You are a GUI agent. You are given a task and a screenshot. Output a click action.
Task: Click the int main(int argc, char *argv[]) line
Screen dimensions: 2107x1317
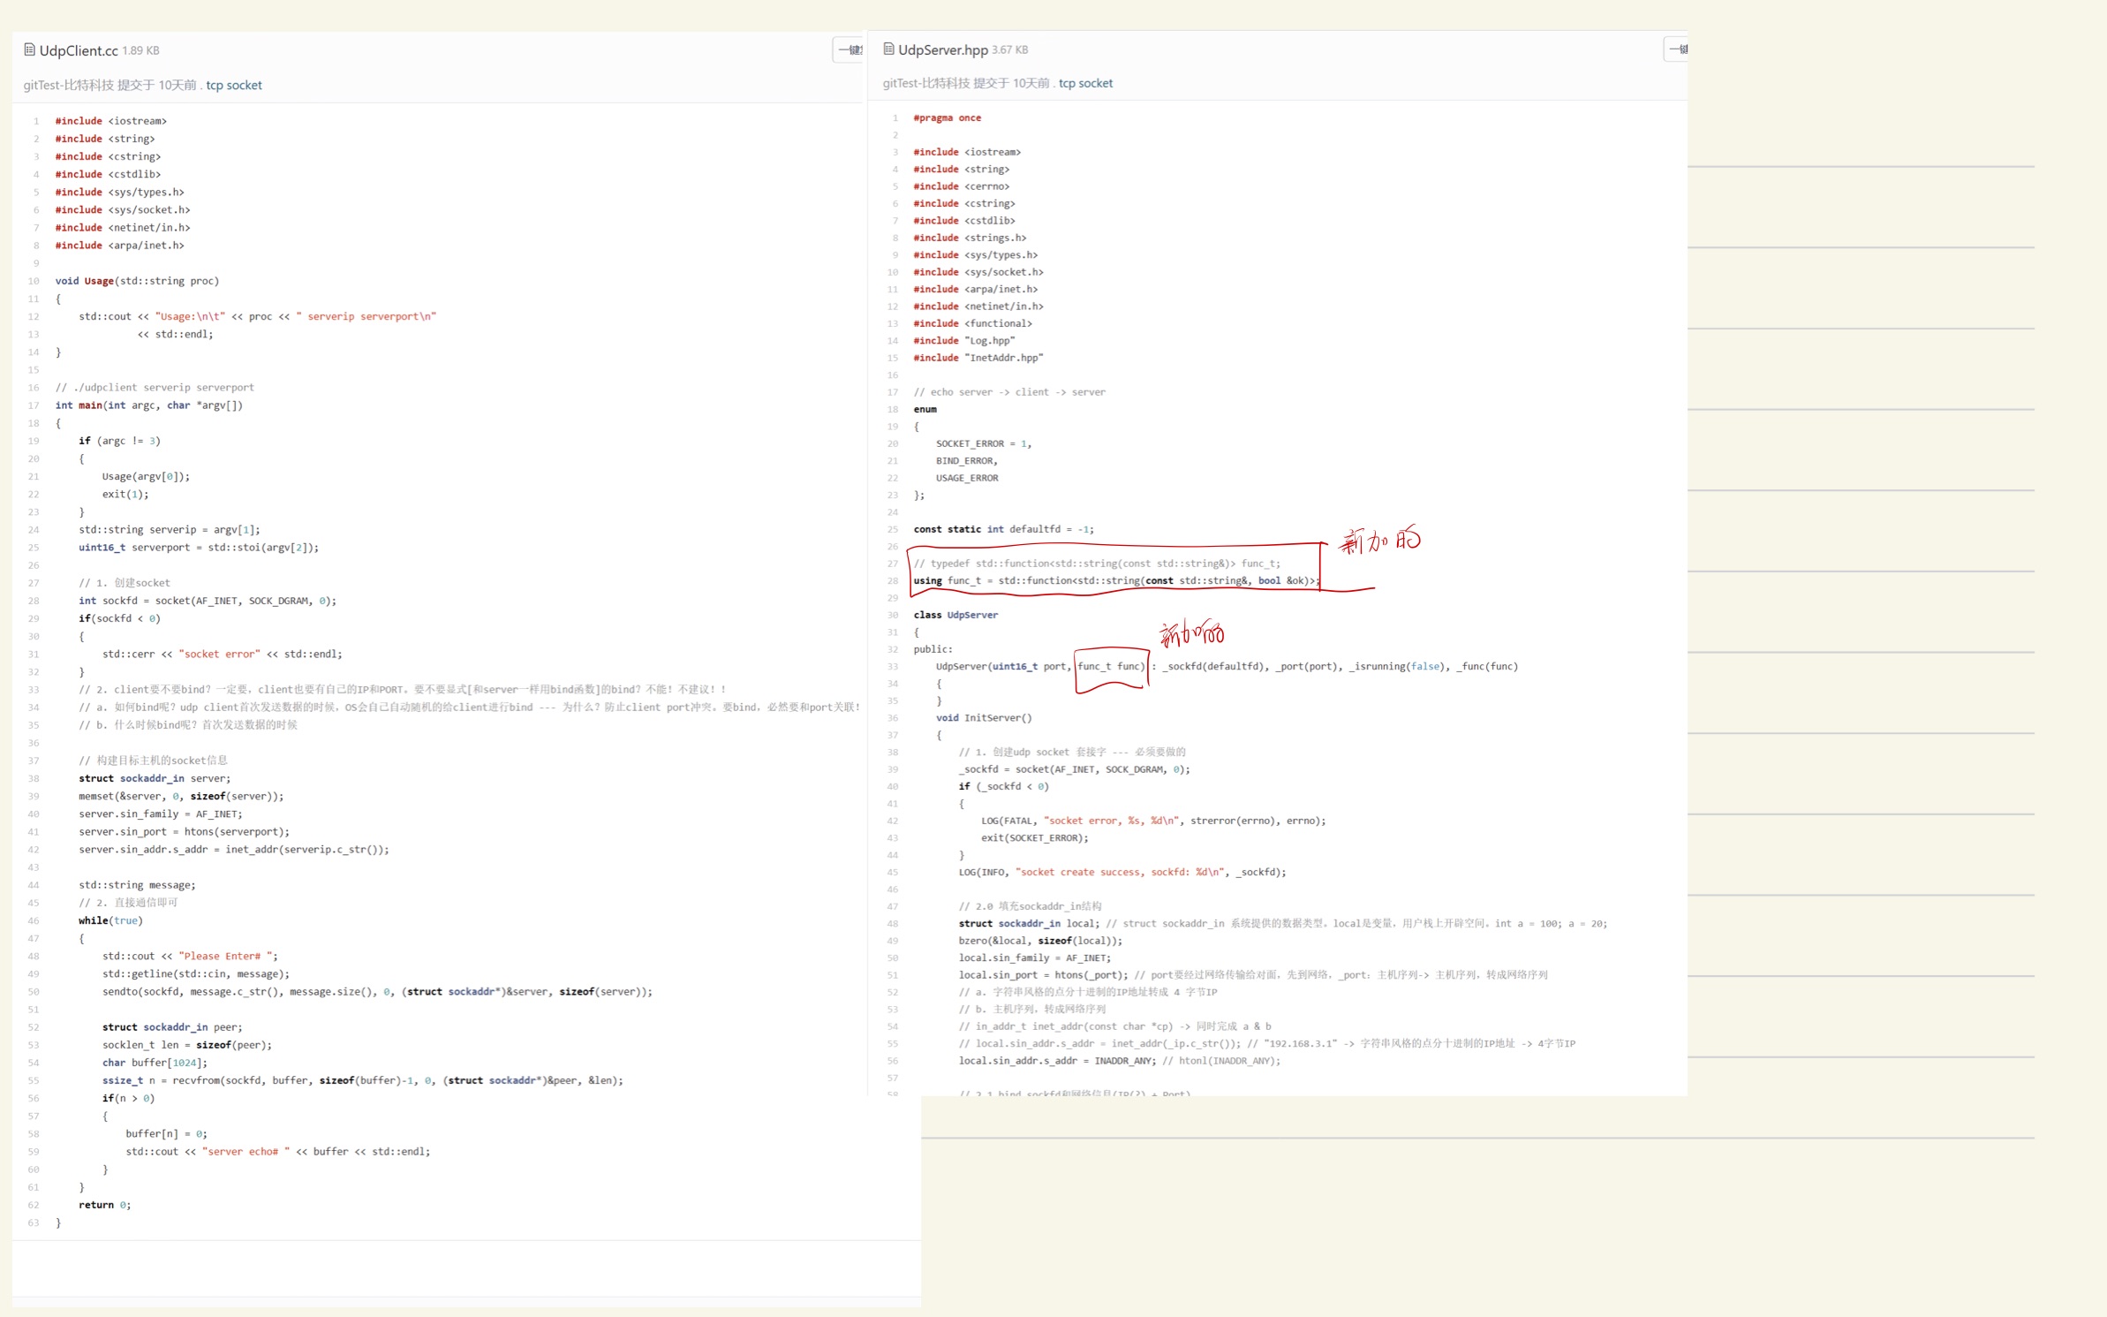(x=148, y=405)
